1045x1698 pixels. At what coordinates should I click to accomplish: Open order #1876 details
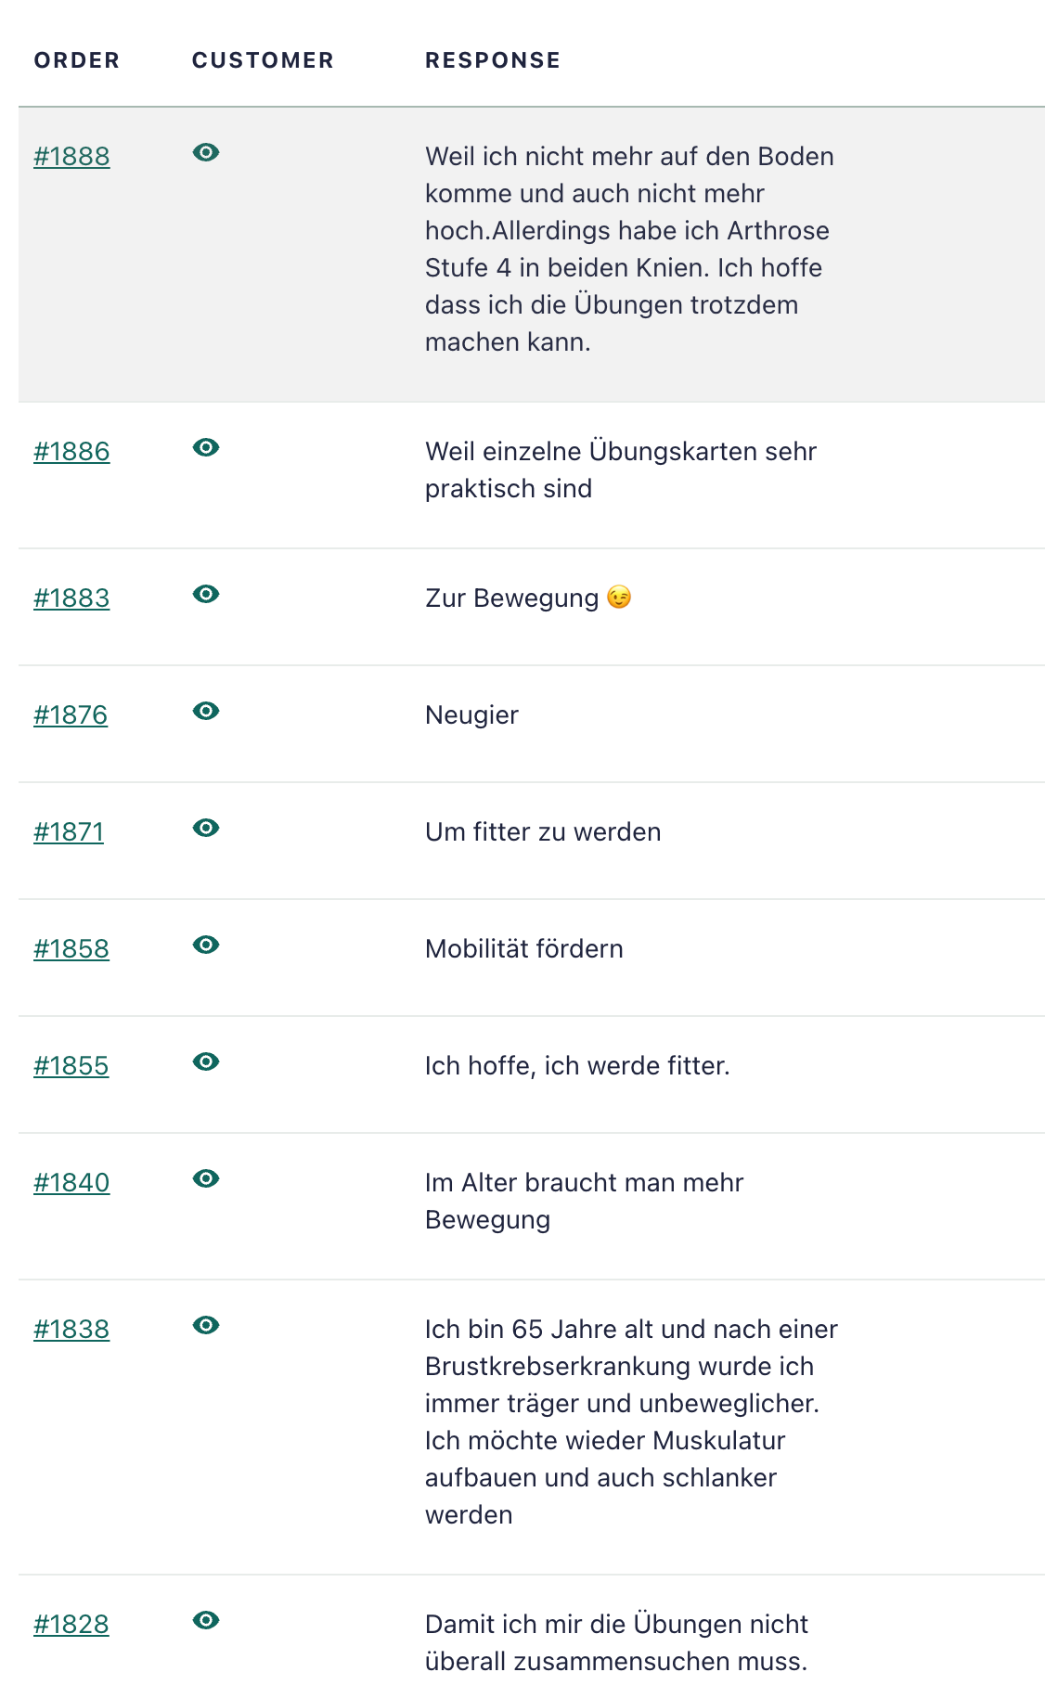[x=71, y=714]
